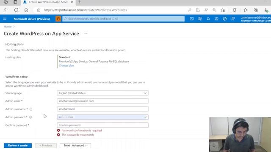Open Directories and subscriptions filter icon
The image size is (271, 152).
[x=200, y=19]
